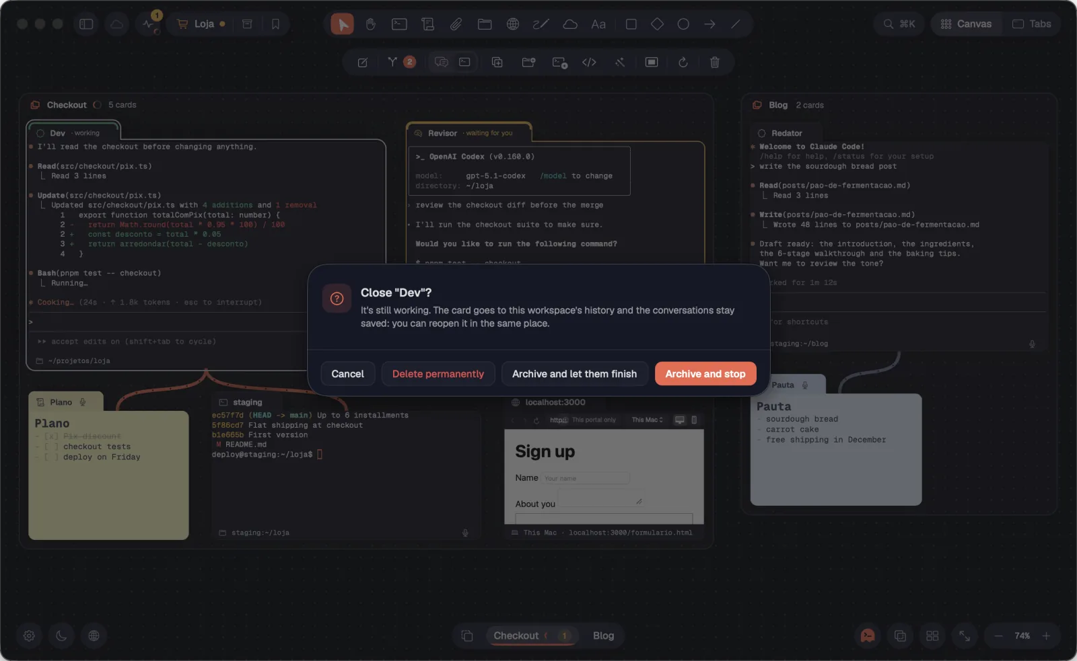Screen dimensions: 1077x661
Task: Choose Archive and let them finish
Action: click(x=574, y=374)
